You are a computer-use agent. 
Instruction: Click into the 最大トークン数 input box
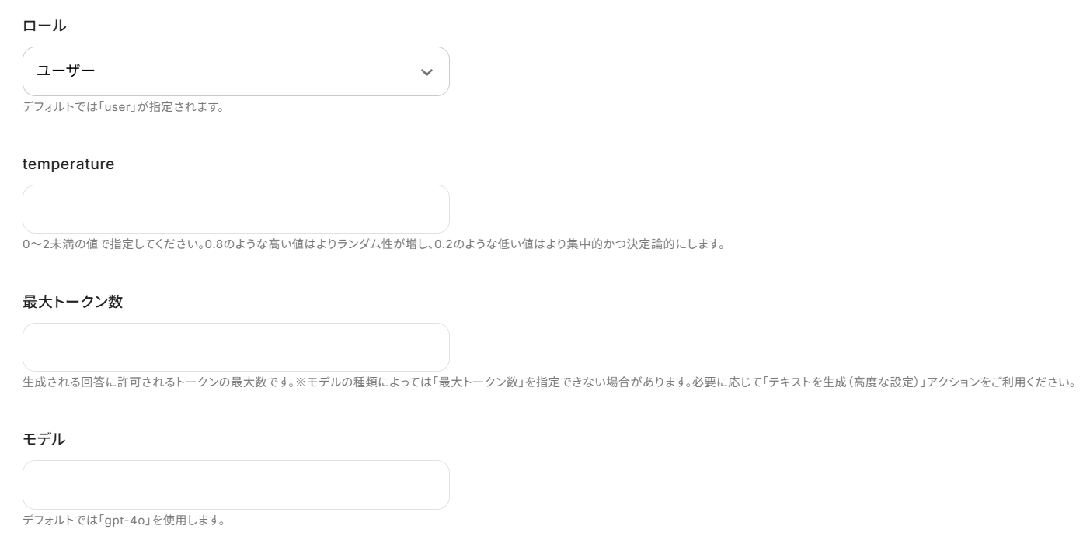point(236,347)
